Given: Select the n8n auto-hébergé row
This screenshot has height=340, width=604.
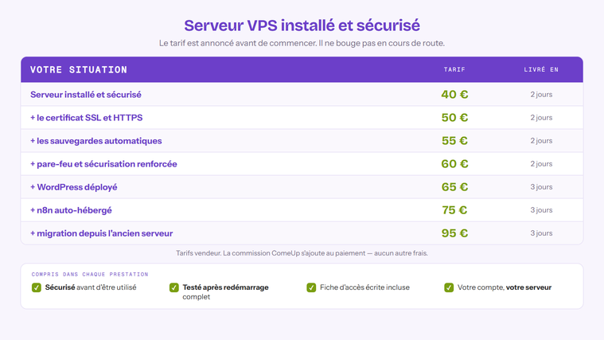Looking at the screenshot, I should pyautogui.click(x=302, y=210).
